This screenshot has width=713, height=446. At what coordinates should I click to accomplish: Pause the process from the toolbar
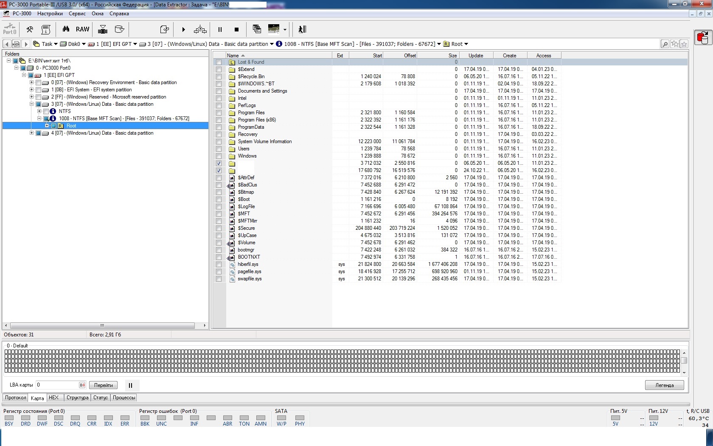(x=220, y=29)
